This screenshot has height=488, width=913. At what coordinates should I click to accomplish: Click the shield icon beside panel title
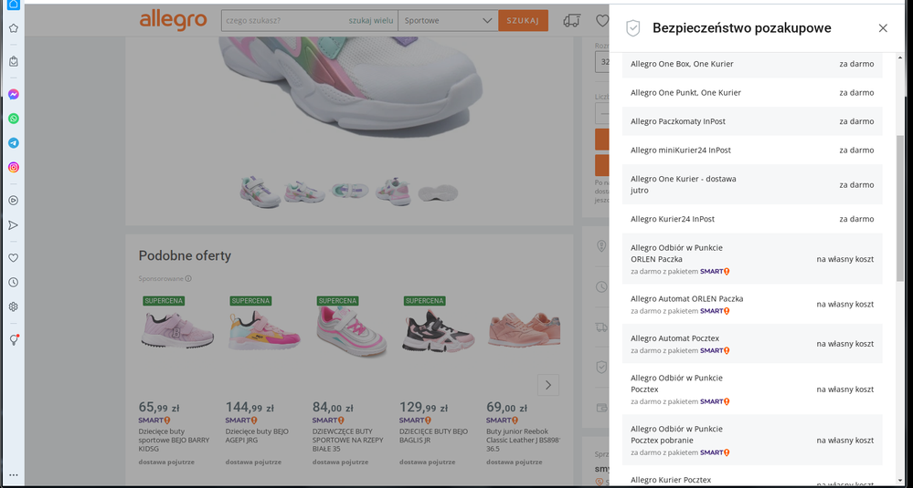633,28
